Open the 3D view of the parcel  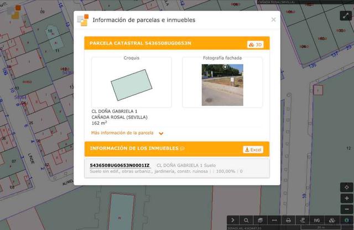(255, 44)
